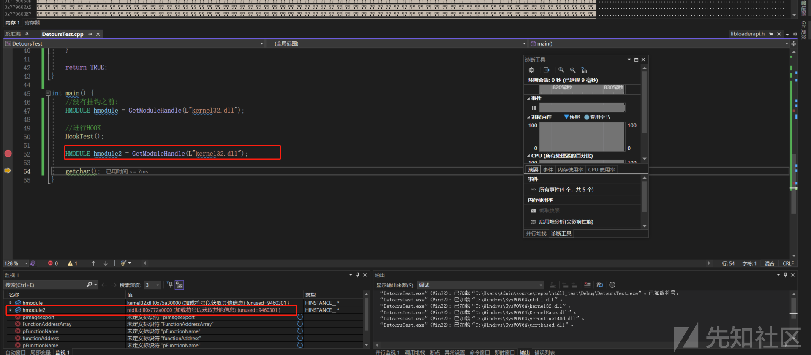Click the watch search magnifier icon
811x355 pixels.
89,285
